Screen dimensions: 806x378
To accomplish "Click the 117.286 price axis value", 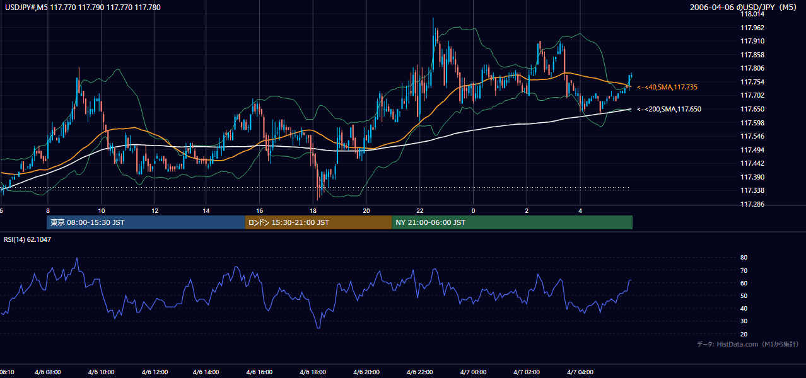I will [752, 204].
